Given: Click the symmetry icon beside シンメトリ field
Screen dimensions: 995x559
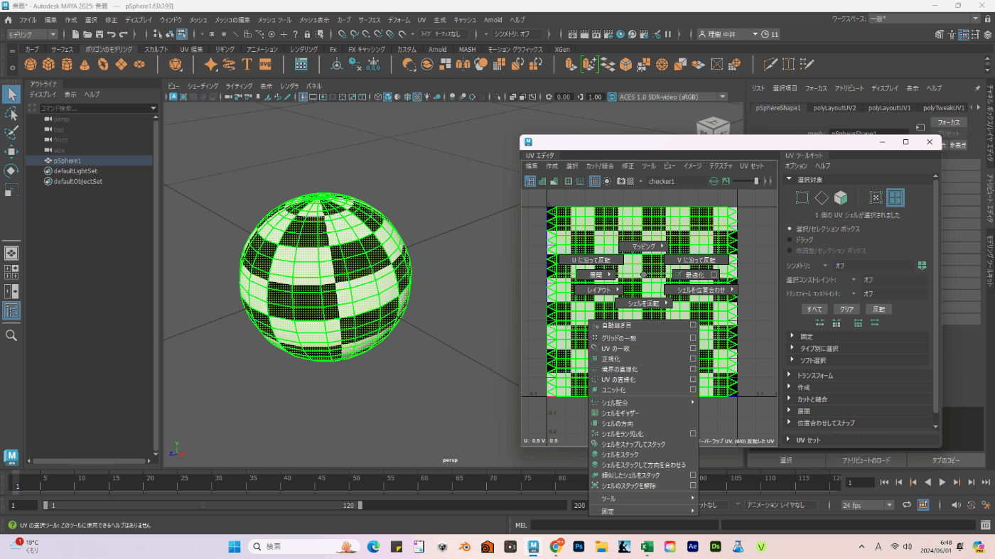Looking at the screenshot, I should 923,265.
